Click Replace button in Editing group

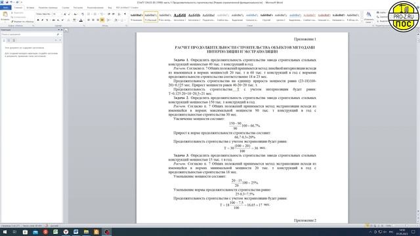382,17
